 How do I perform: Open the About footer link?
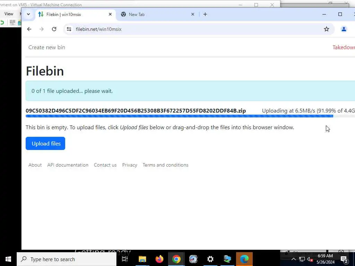35,165
